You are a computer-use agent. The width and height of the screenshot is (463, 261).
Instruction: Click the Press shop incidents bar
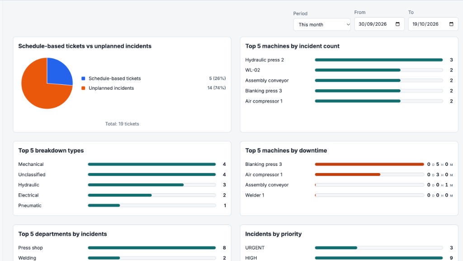(x=152, y=248)
